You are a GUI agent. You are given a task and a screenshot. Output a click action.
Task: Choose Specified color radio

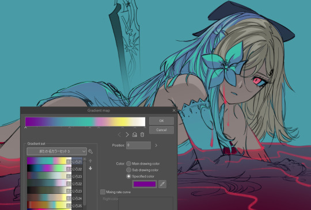pyautogui.click(x=129, y=176)
